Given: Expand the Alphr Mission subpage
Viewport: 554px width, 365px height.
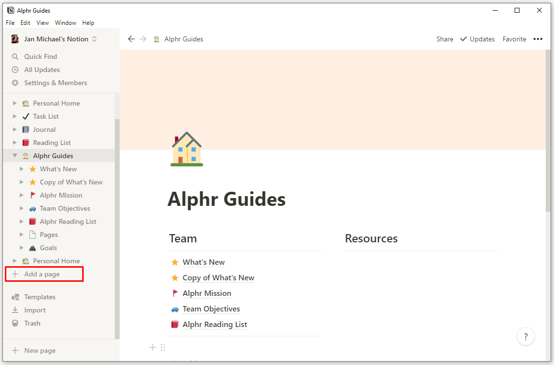Looking at the screenshot, I should 21,195.
